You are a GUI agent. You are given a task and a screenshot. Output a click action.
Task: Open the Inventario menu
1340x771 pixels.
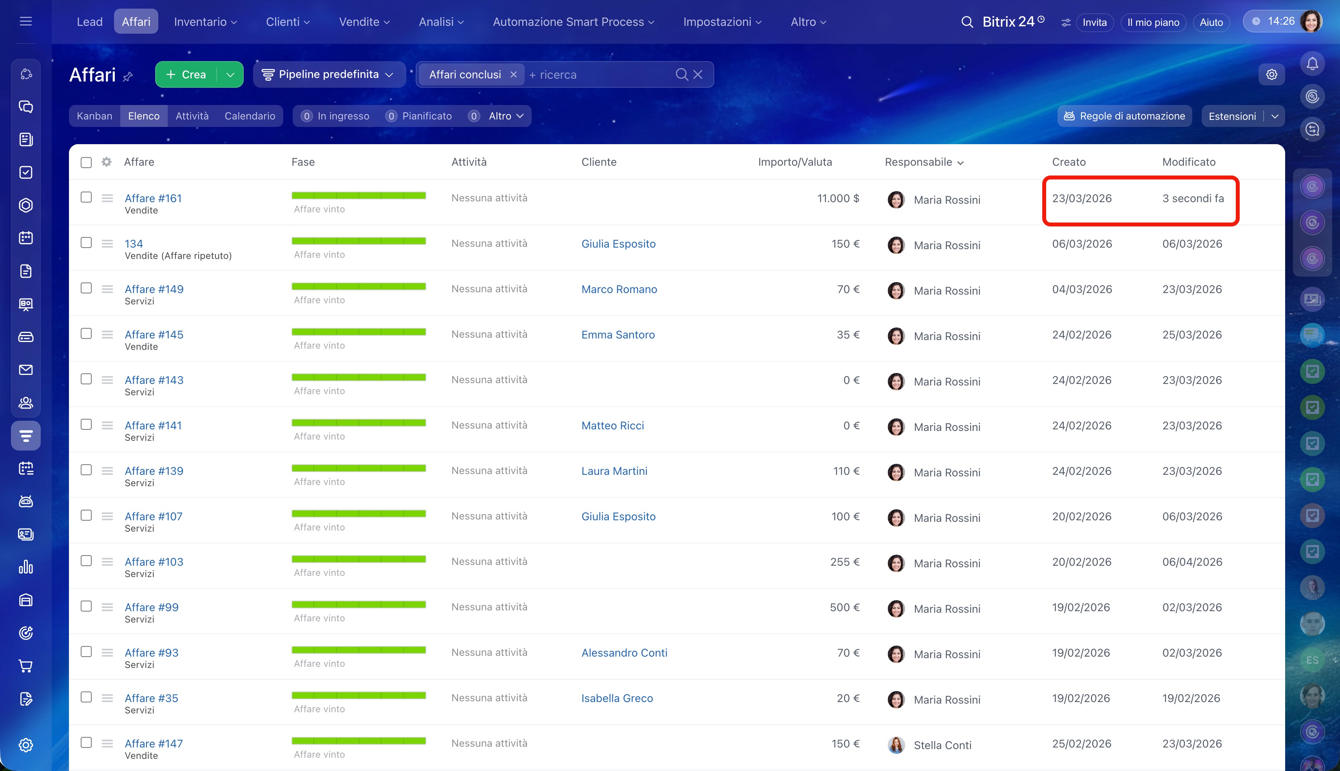[x=205, y=22]
